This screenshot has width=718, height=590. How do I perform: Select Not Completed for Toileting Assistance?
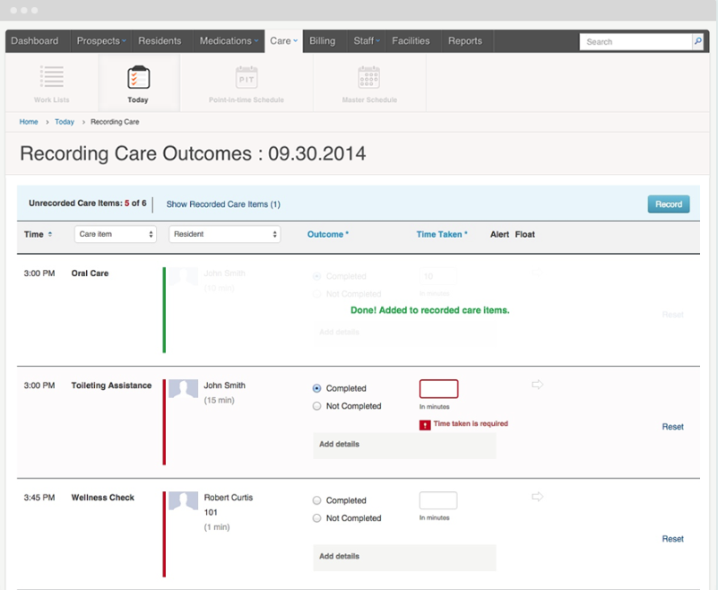pos(317,406)
